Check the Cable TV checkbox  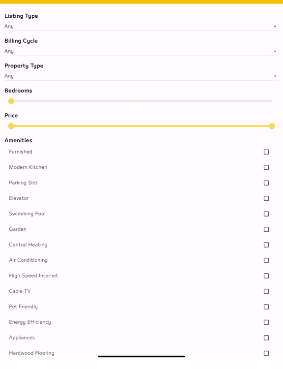point(266,291)
